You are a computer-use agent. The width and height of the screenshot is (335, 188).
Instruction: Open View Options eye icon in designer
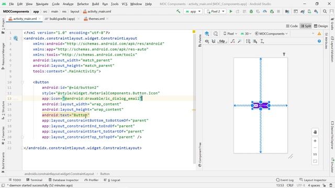(207, 41)
